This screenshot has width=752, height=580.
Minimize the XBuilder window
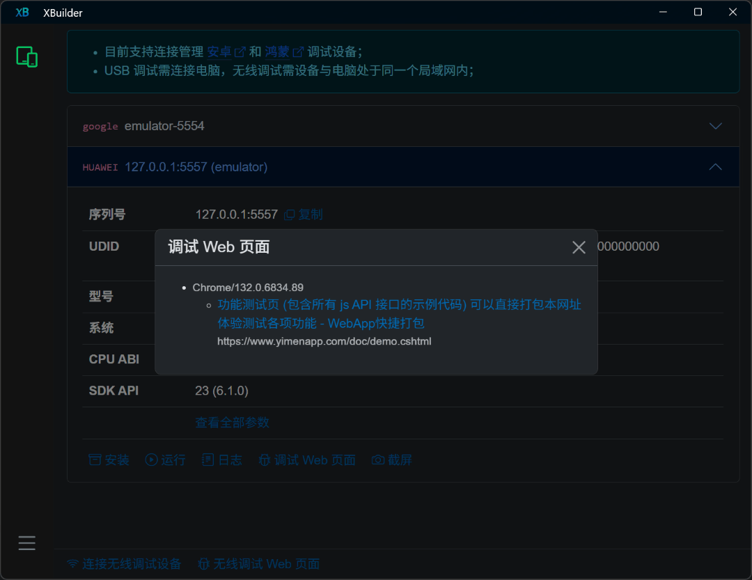[x=663, y=12]
